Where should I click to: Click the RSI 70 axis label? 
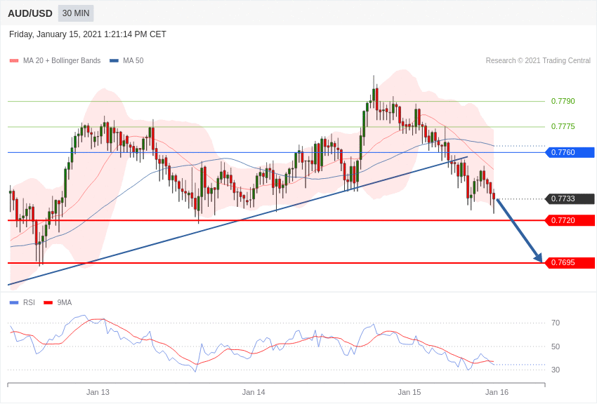pos(556,323)
